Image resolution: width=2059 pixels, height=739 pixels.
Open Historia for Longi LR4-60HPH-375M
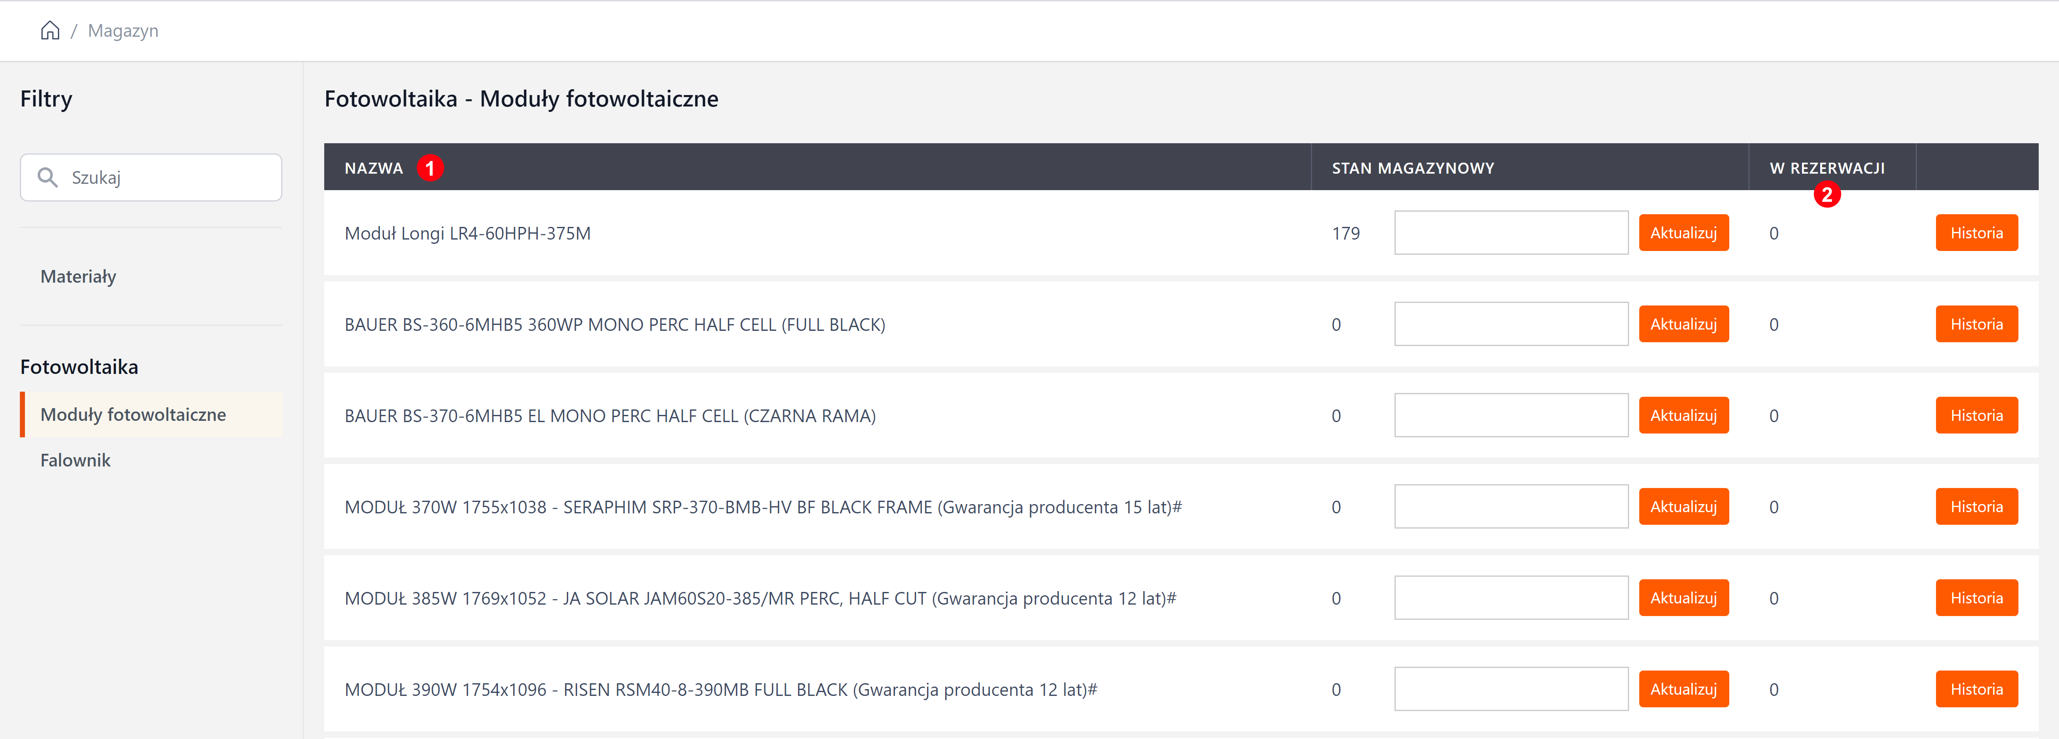(x=1976, y=233)
